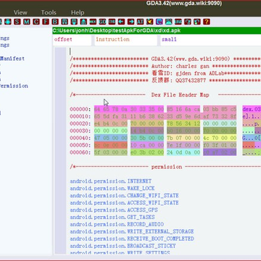Click the B toolbar icon

(x=55, y=22)
